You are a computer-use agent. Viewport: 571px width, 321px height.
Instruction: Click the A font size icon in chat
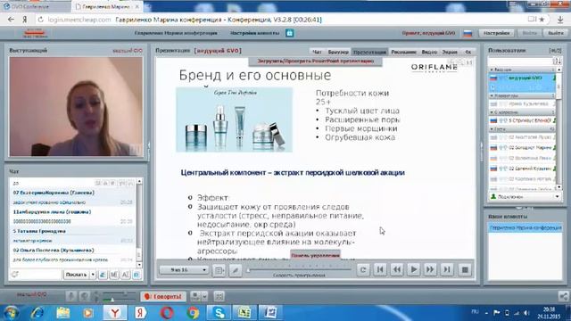[125, 275]
